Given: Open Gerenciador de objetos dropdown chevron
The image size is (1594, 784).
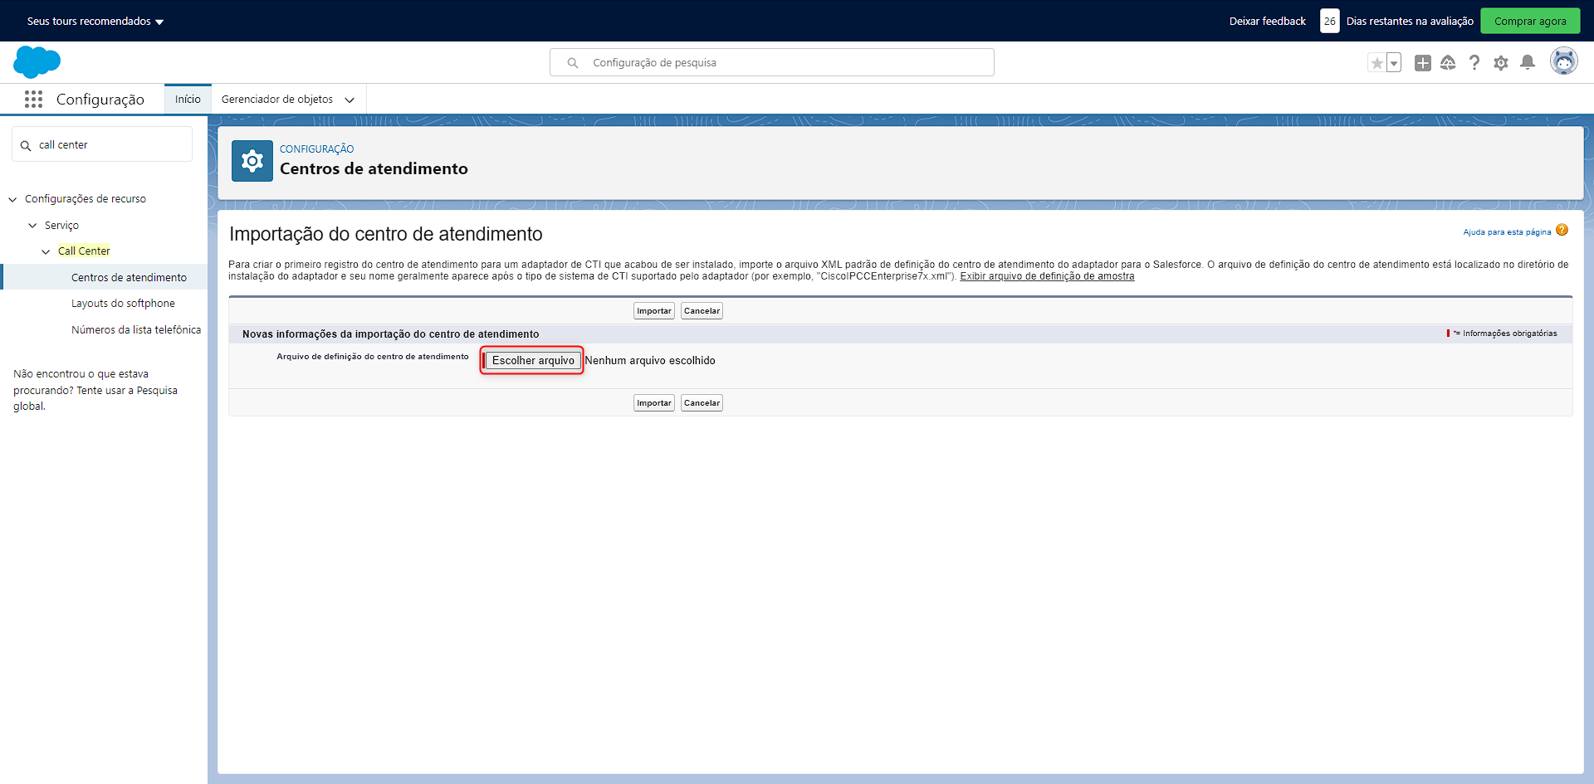Looking at the screenshot, I should (x=350, y=100).
